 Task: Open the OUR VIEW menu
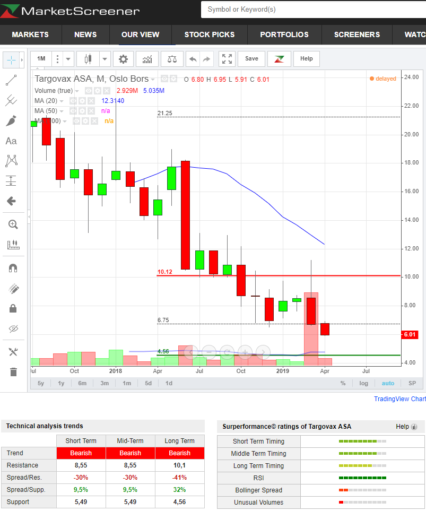(x=141, y=34)
